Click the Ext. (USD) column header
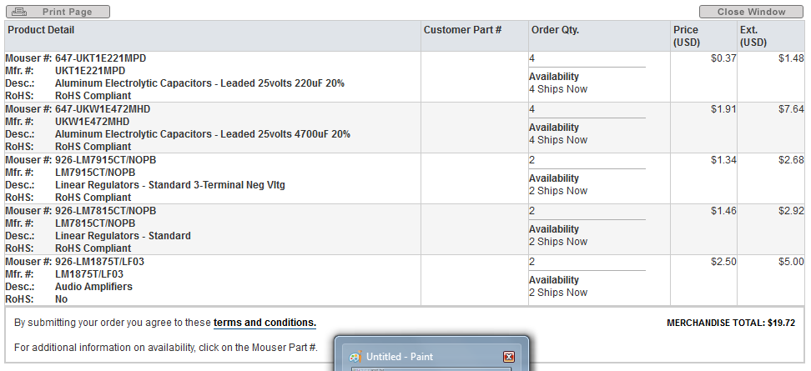This screenshot has height=371, width=811. [753, 36]
